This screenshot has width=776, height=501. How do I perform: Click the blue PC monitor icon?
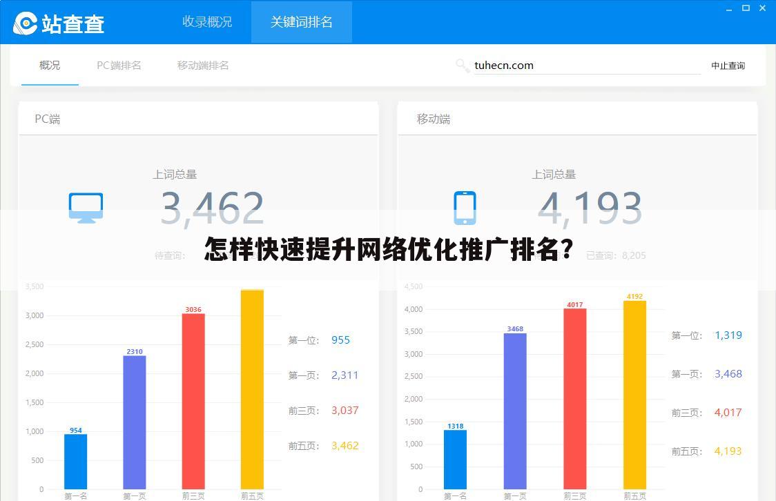(85, 206)
